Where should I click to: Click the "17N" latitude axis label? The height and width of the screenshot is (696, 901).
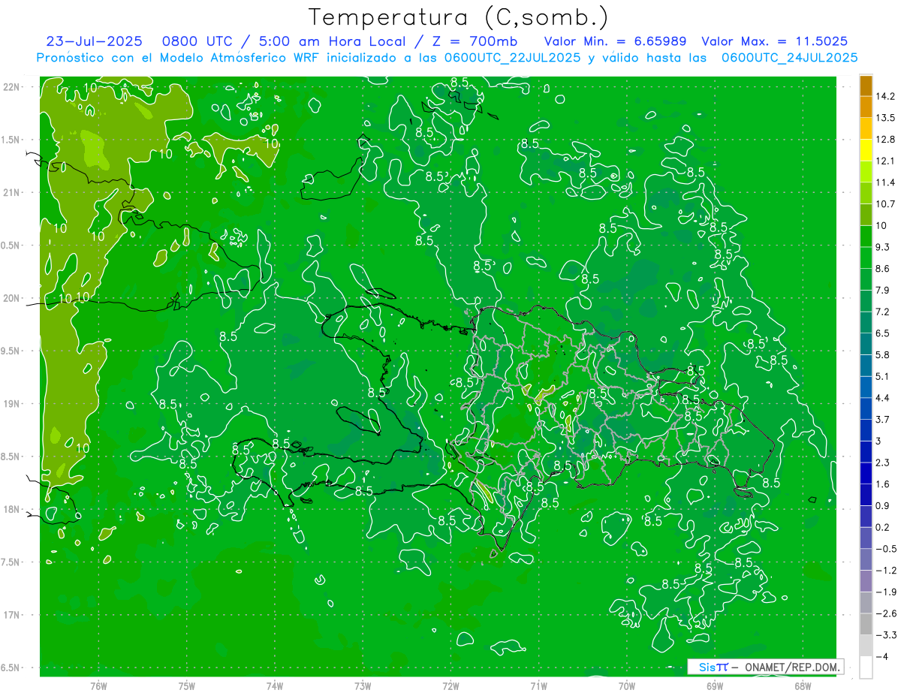point(11,615)
